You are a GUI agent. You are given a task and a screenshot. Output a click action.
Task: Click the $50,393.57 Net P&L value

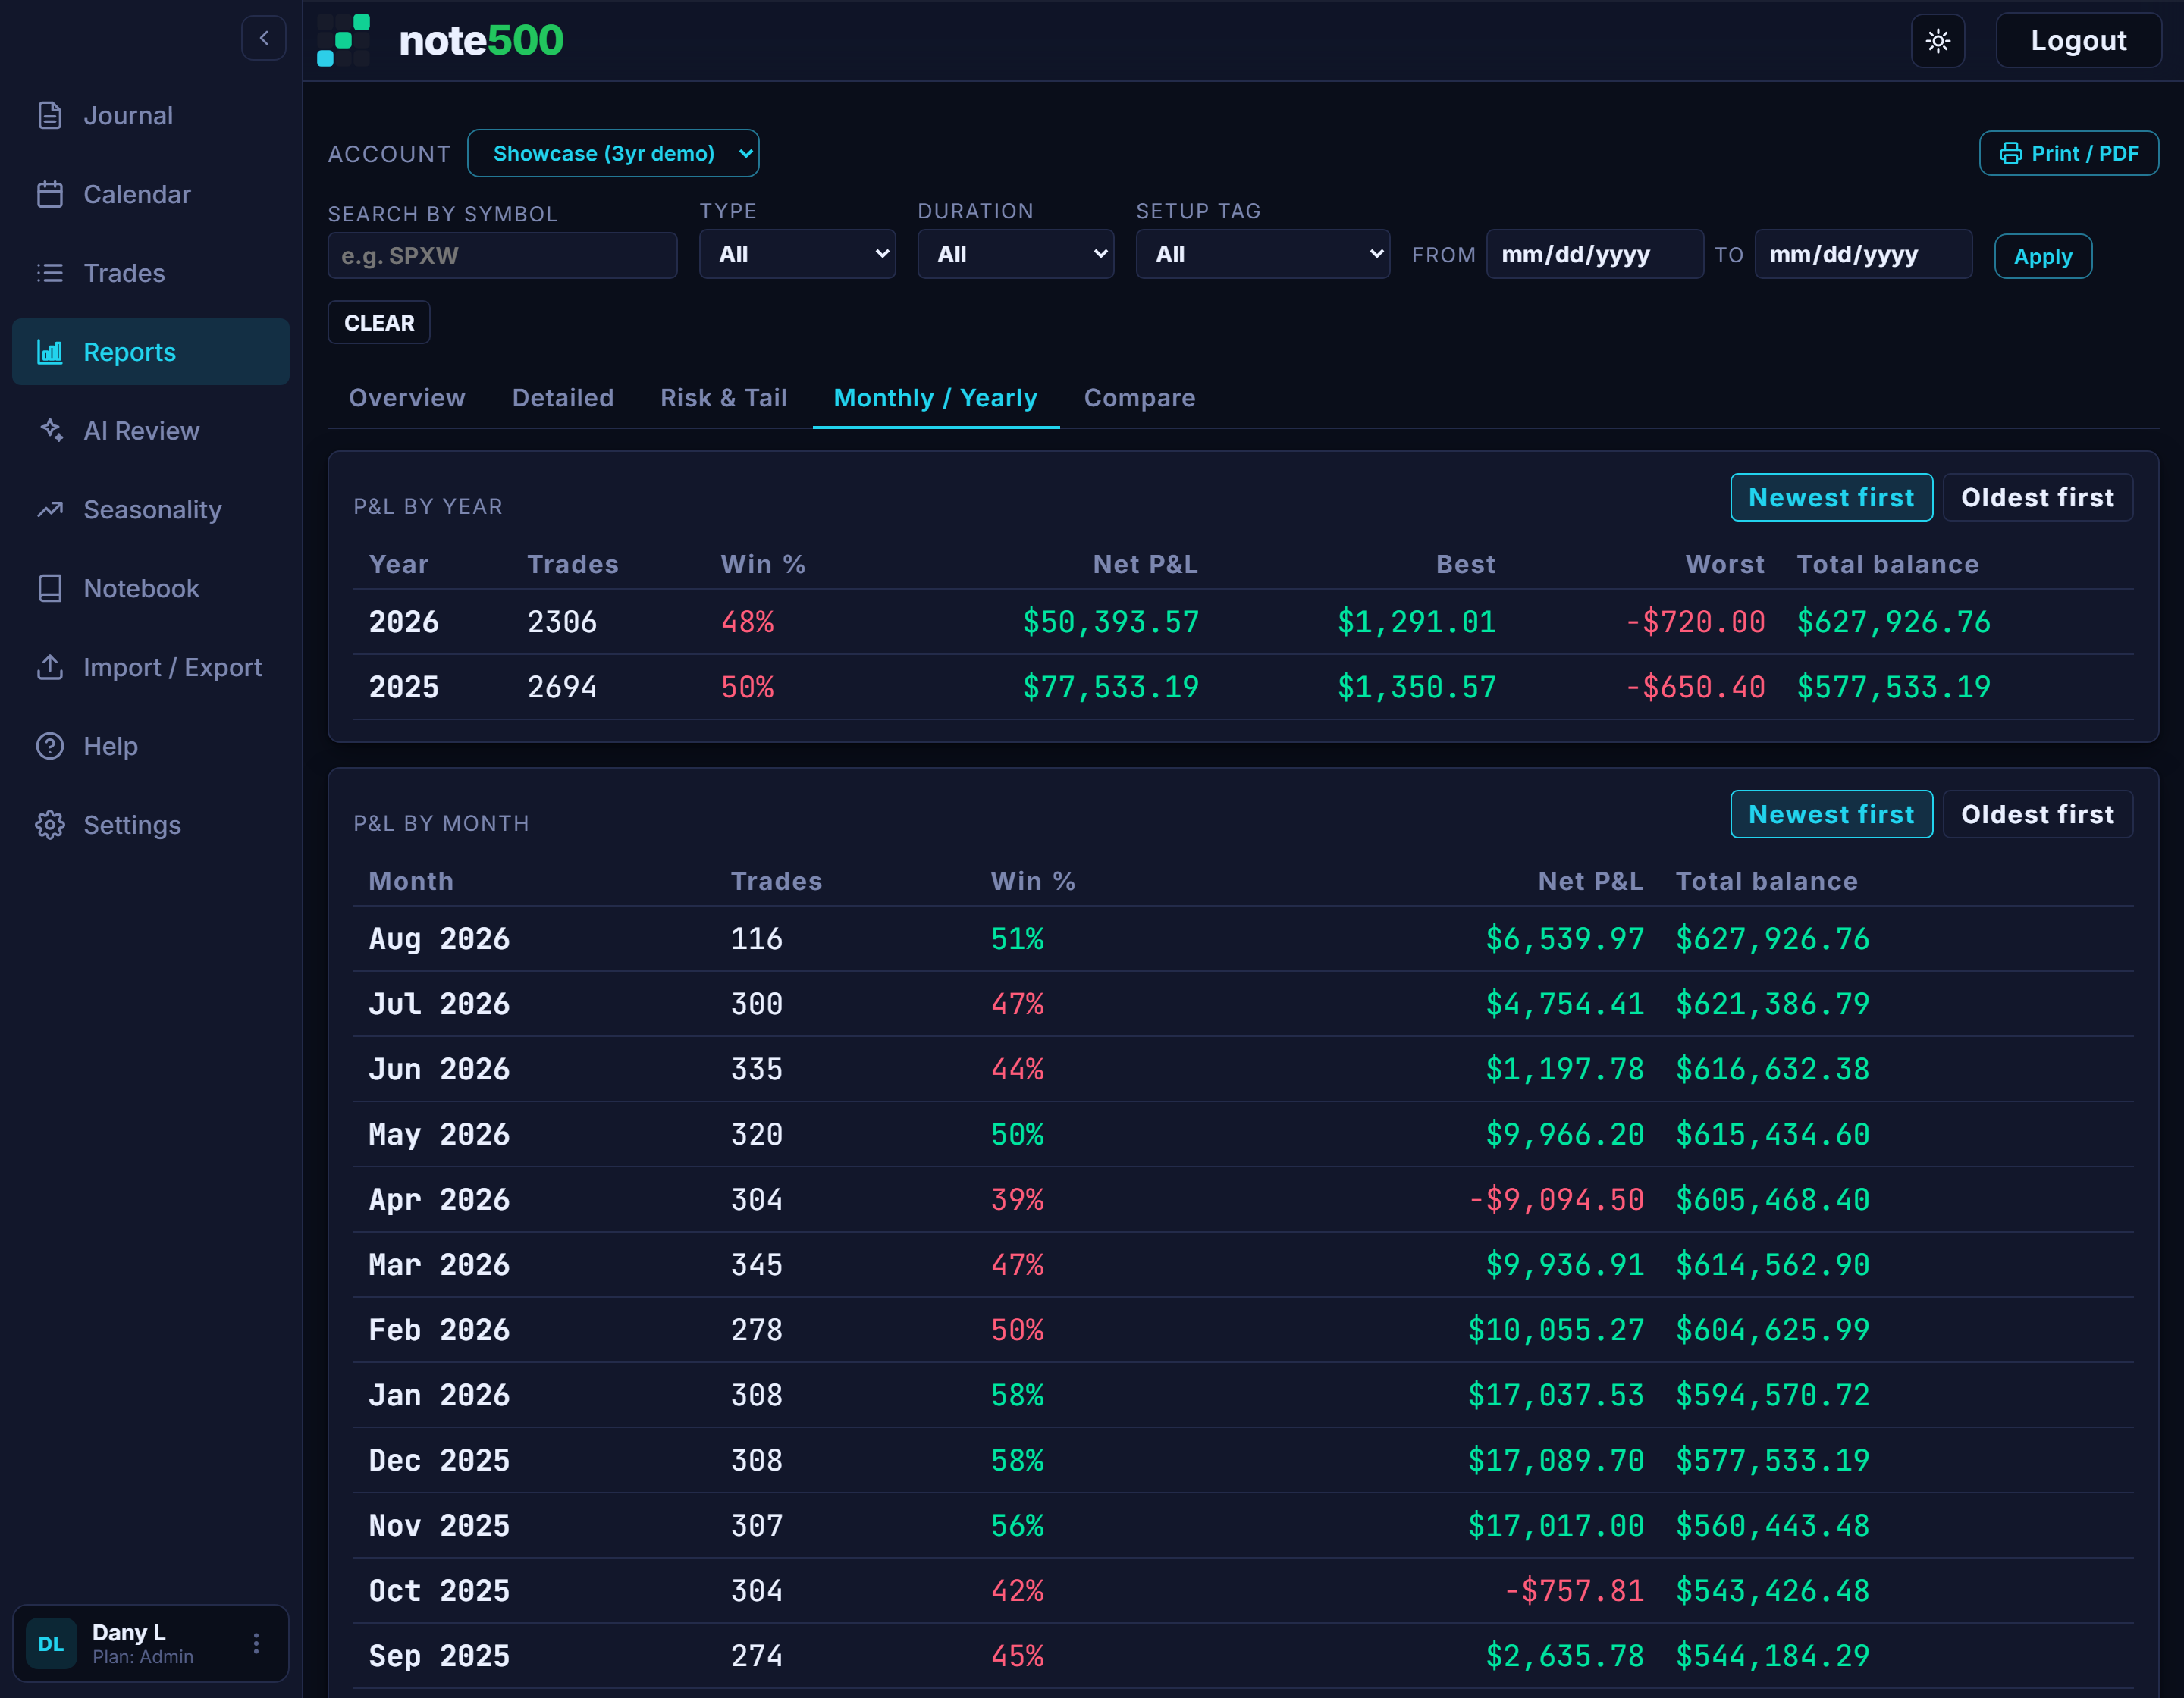[1110, 622]
